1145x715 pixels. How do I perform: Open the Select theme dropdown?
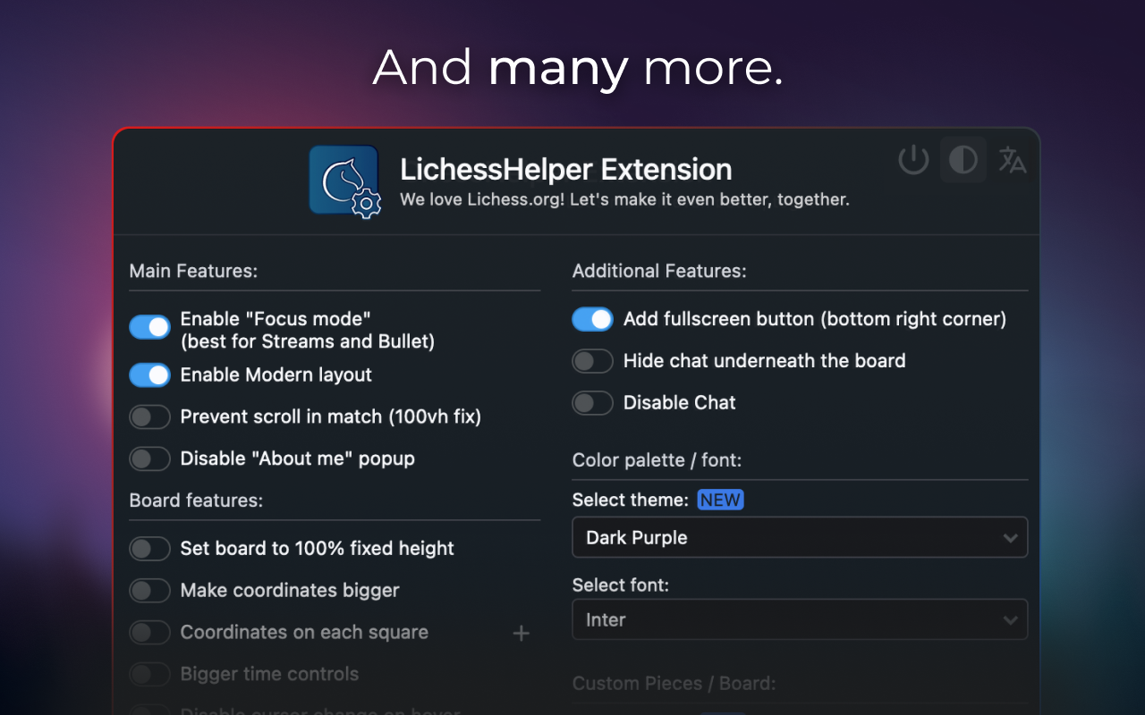click(800, 537)
